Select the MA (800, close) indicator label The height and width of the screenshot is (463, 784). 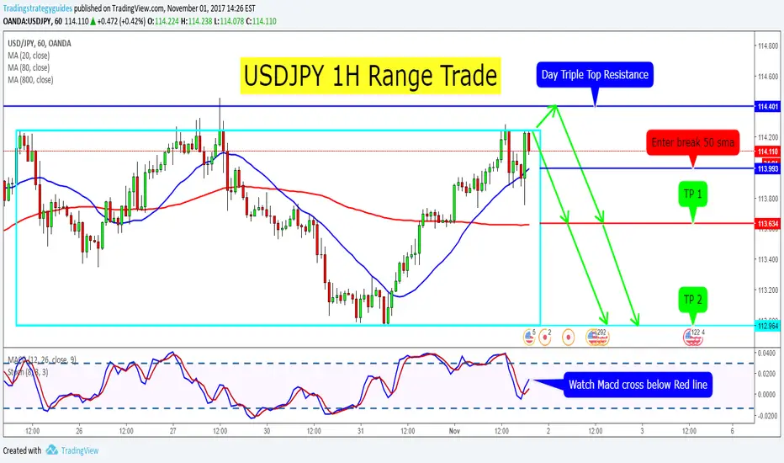(x=30, y=80)
